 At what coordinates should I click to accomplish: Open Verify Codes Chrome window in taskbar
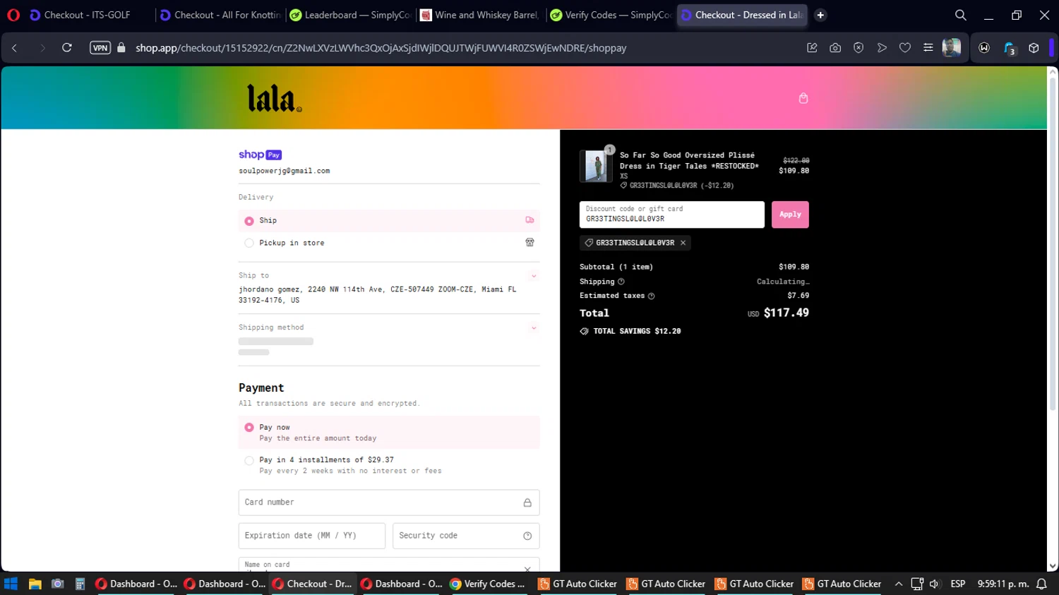coord(489,584)
